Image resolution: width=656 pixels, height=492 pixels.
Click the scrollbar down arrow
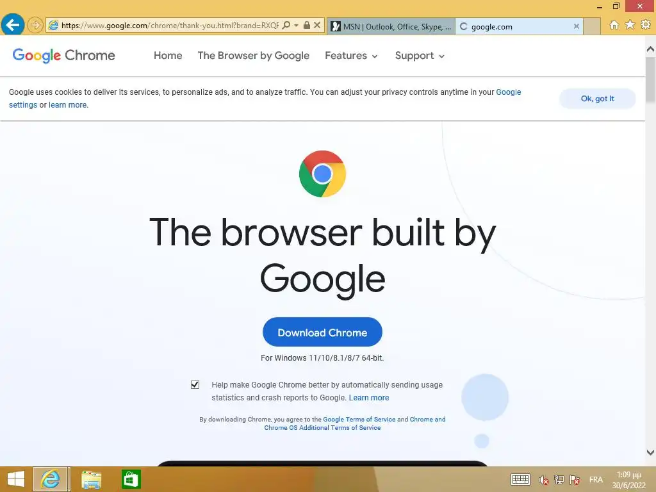click(650, 452)
